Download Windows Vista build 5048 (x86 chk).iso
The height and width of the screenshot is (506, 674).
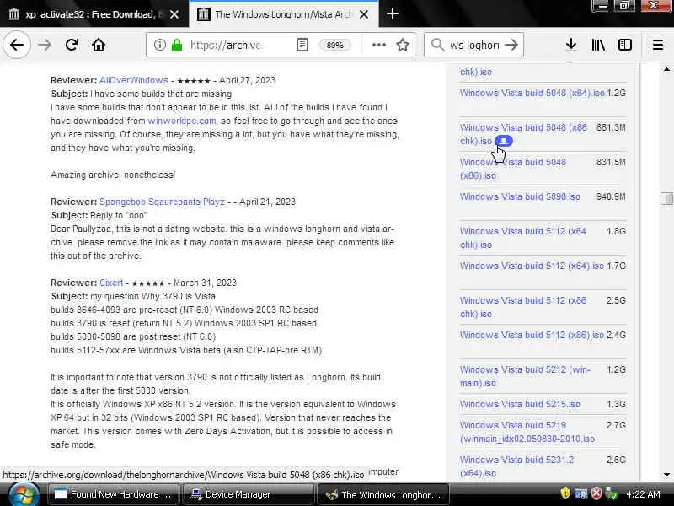(523, 134)
